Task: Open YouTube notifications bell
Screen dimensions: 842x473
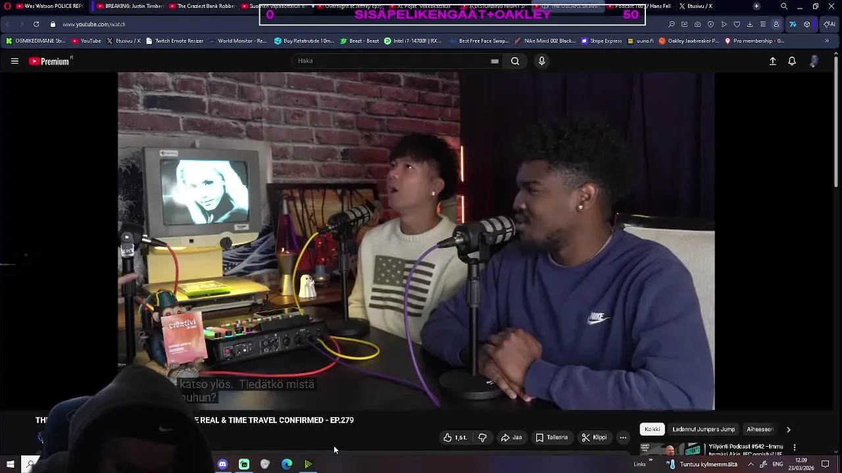Action: tap(792, 61)
